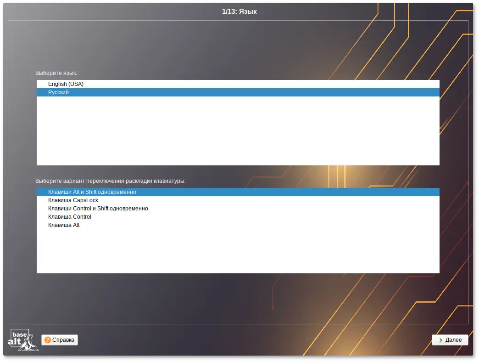Image resolution: width=479 pixels, height=362 pixels.
Task: Click empty space in keyboard layout list
Action: coord(238,253)
